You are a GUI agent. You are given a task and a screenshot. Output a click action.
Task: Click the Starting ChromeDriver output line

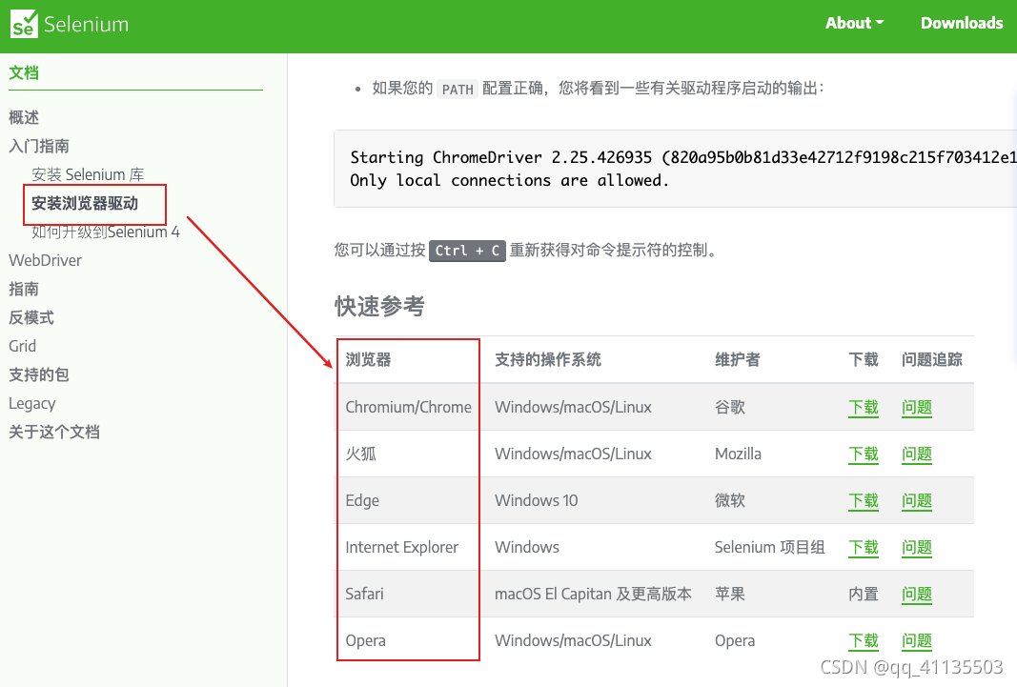click(x=683, y=157)
